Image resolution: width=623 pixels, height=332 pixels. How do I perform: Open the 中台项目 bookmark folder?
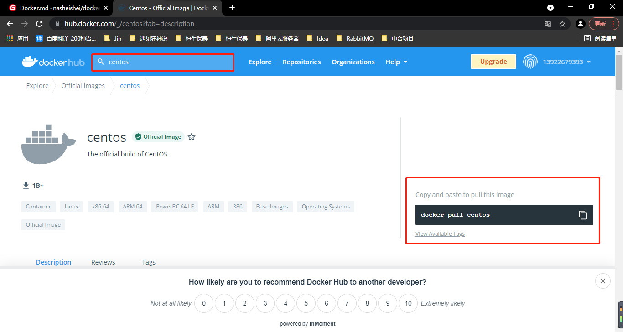pyautogui.click(x=398, y=39)
